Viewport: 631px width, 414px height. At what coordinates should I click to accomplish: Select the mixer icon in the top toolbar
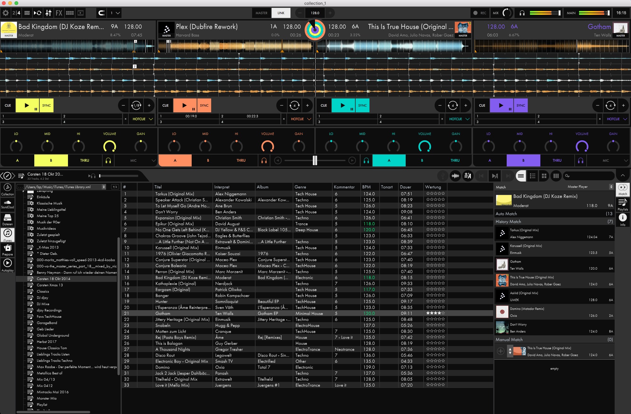click(x=48, y=13)
